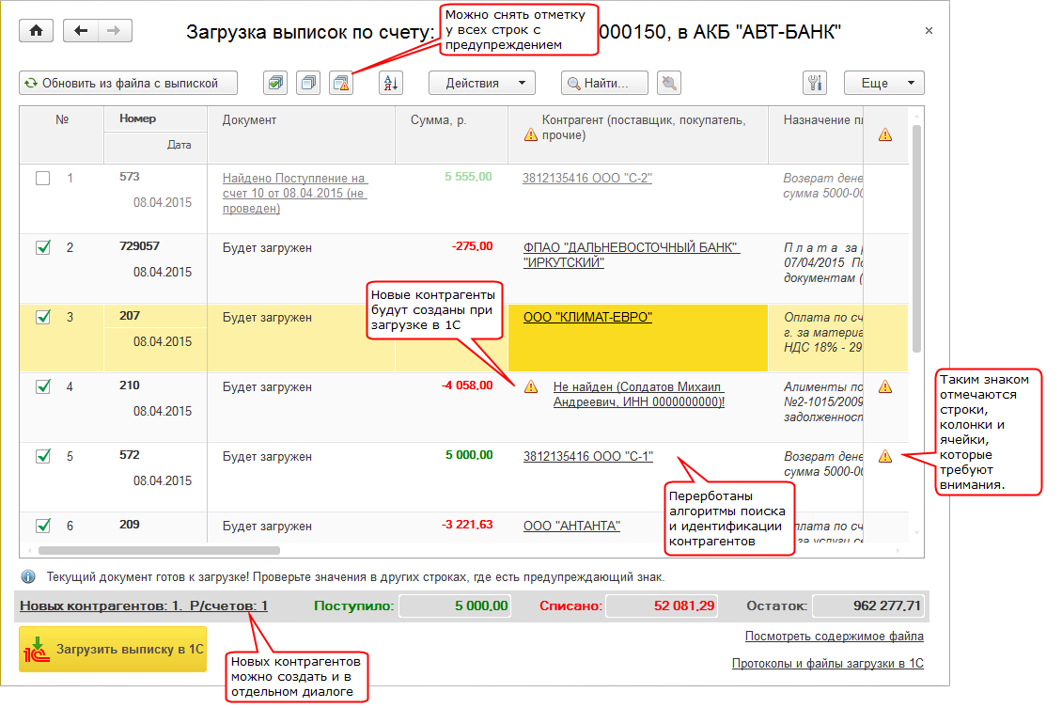Click the Документ column header
This screenshot has width=1062, height=708.
coord(302,134)
